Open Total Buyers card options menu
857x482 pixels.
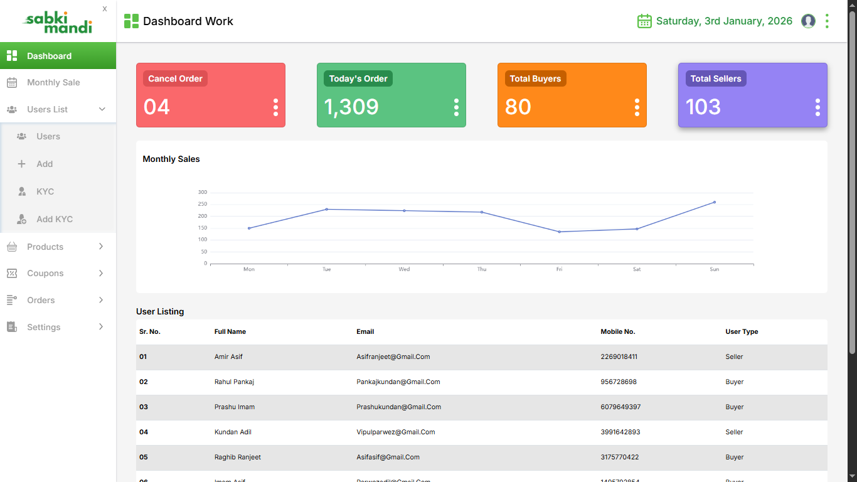[x=637, y=107]
